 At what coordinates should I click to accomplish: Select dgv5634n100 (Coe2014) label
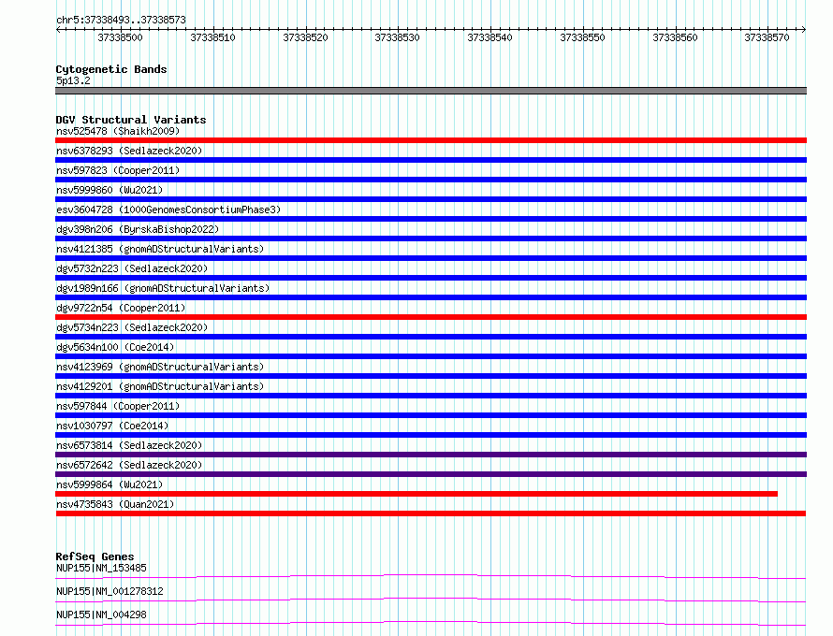[115, 347]
